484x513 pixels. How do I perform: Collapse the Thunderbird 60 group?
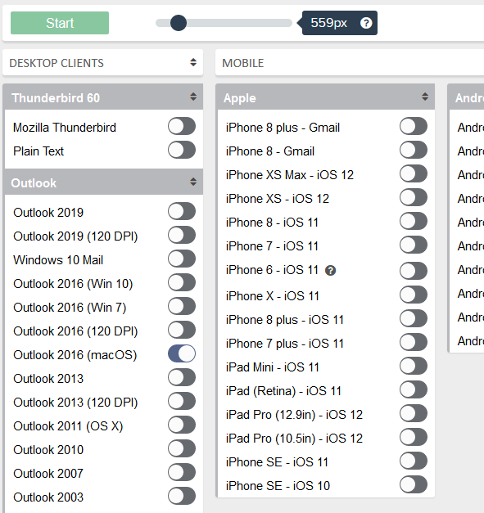coord(193,97)
